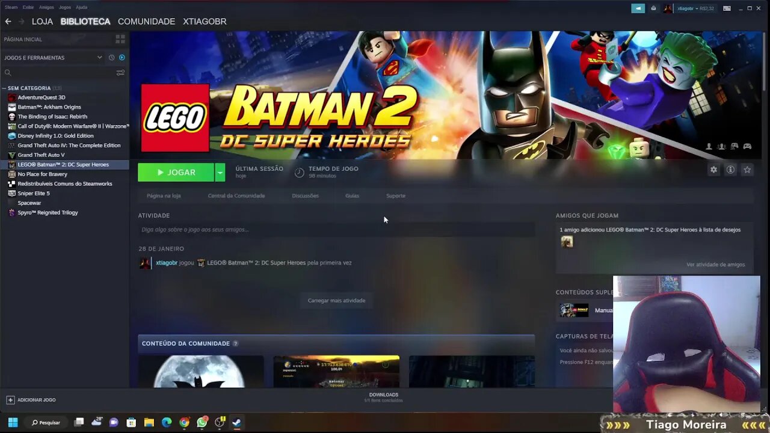Open Microsoft Edge from the taskbar
Screen dimensions: 770x433
167,422
